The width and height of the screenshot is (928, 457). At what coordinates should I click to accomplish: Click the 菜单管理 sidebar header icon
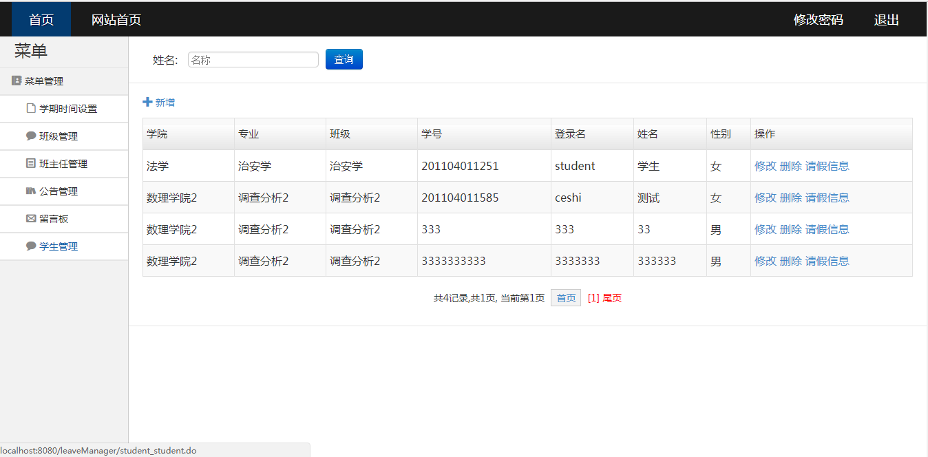(17, 81)
